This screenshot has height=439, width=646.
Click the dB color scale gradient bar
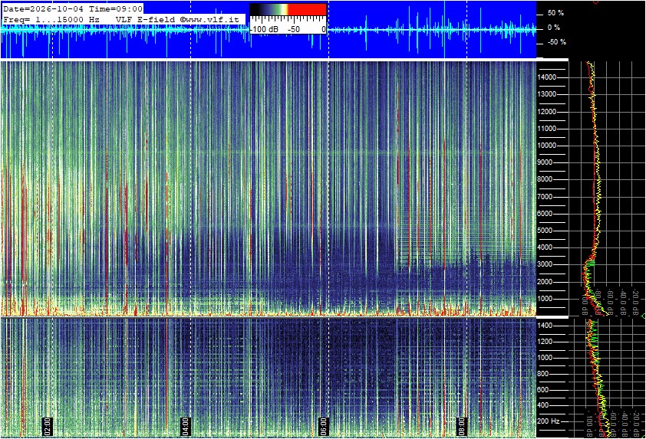pos(288,9)
